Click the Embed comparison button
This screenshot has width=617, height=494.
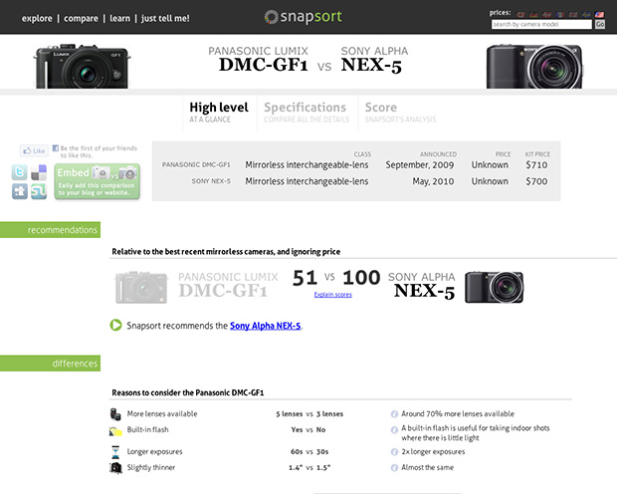[x=97, y=181]
